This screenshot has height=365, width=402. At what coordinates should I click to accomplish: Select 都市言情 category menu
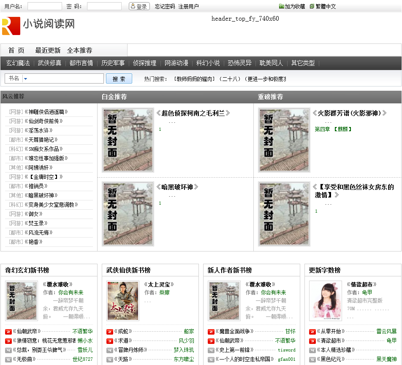pyautogui.click(x=81, y=63)
